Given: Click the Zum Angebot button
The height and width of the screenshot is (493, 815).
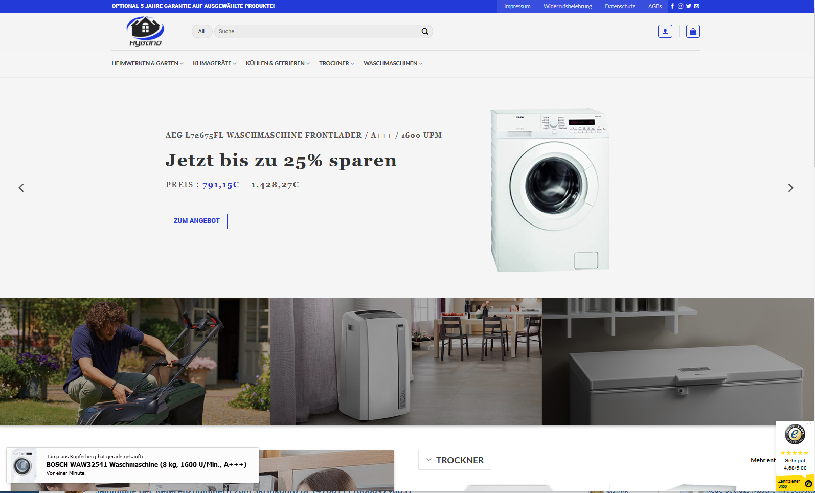Looking at the screenshot, I should tap(196, 221).
